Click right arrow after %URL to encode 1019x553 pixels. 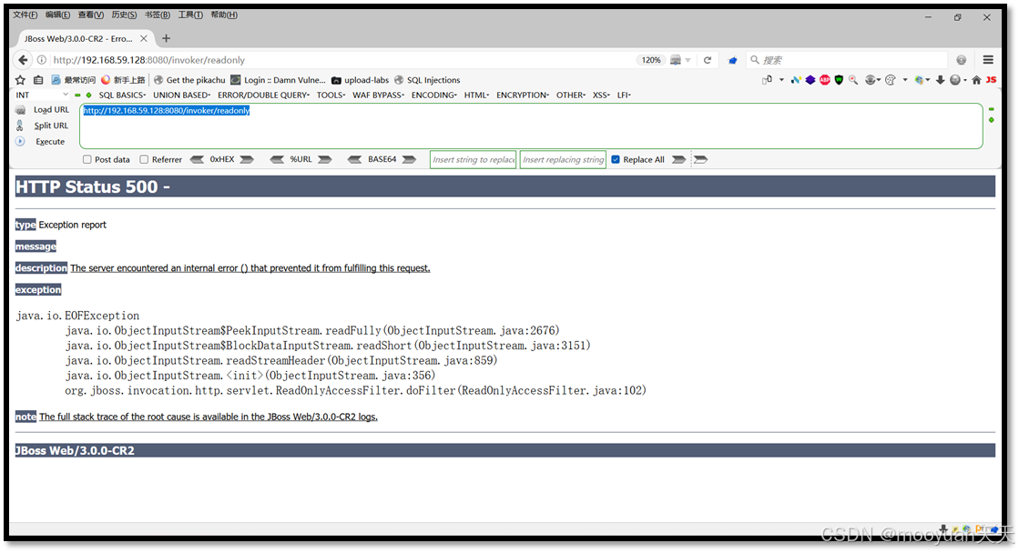[x=325, y=160]
